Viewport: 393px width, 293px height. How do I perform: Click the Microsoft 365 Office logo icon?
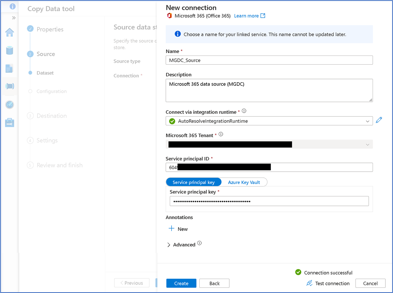pyautogui.click(x=169, y=16)
